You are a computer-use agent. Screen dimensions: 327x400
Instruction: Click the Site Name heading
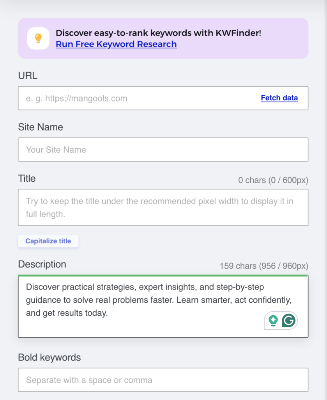pos(41,127)
